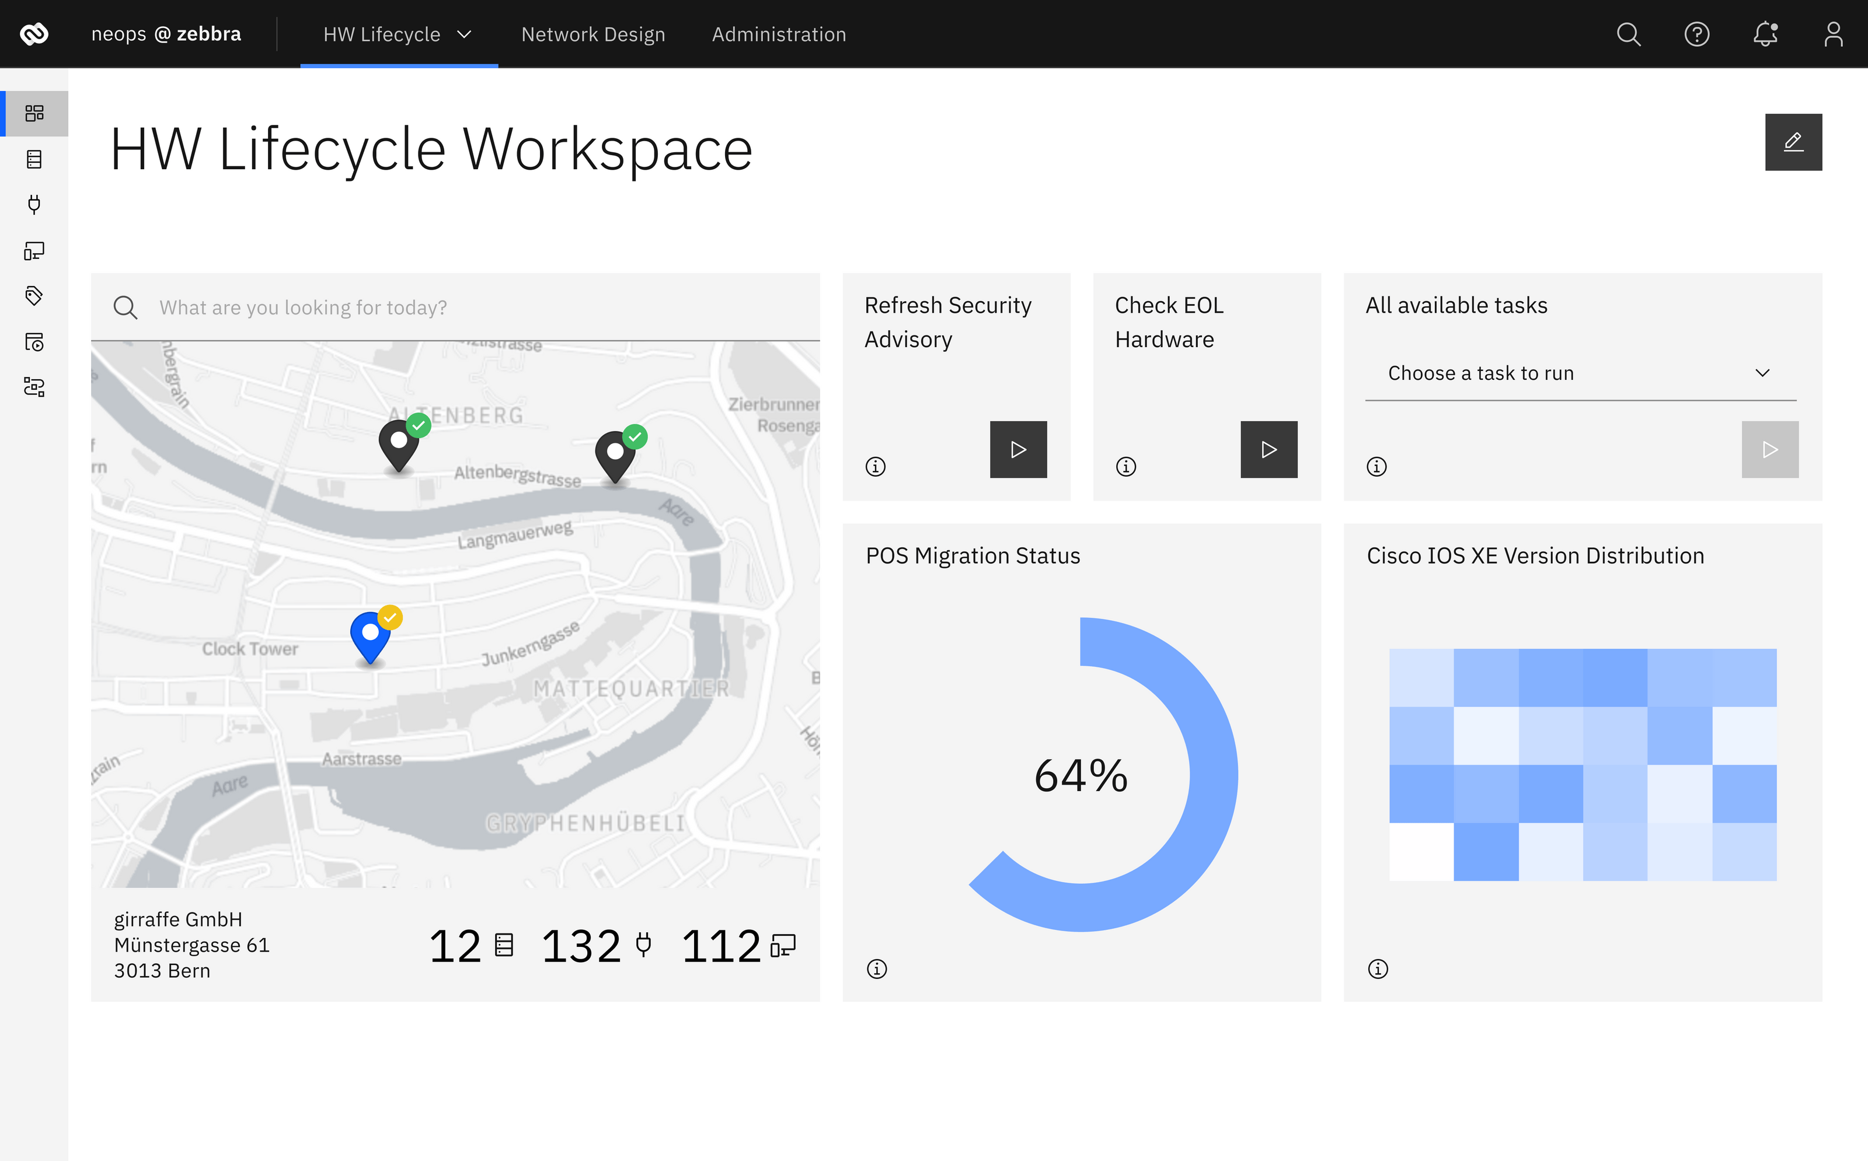The width and height of the screenshot is (1868, 1161).
Task: Open the plug connections icon in the sidebar
Action: (34, 204)
